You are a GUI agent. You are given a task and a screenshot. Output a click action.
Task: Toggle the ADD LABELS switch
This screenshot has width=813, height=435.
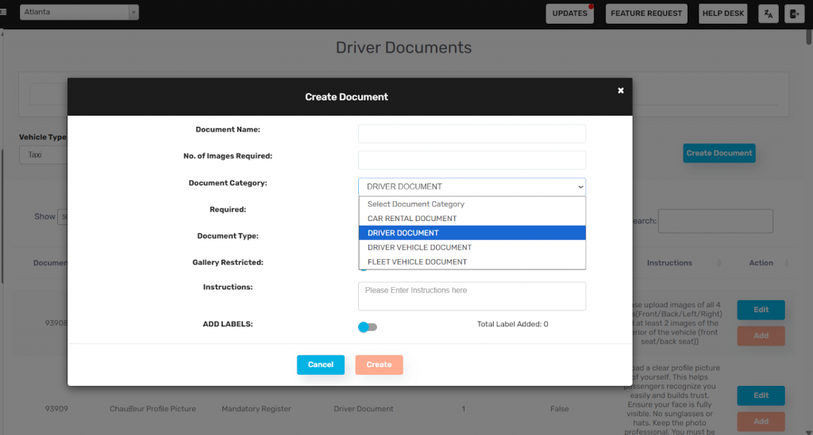(367, 326)
